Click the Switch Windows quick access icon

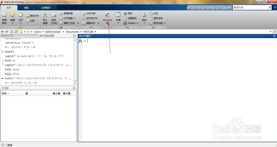click(x=225, y=7)
